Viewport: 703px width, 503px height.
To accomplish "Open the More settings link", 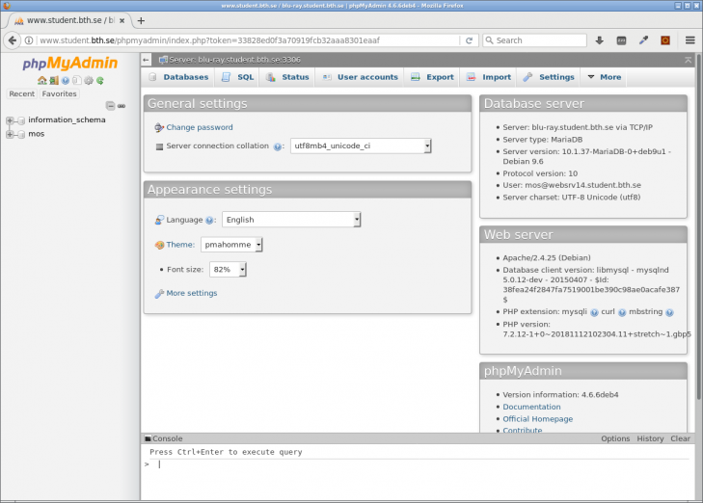I will tap(192, 293).
